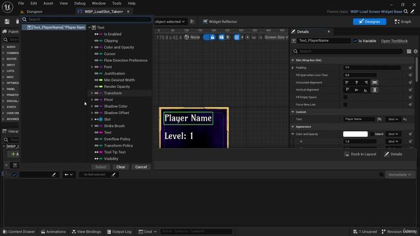Select top vertical alignment icon

click(x=347, y=90)
